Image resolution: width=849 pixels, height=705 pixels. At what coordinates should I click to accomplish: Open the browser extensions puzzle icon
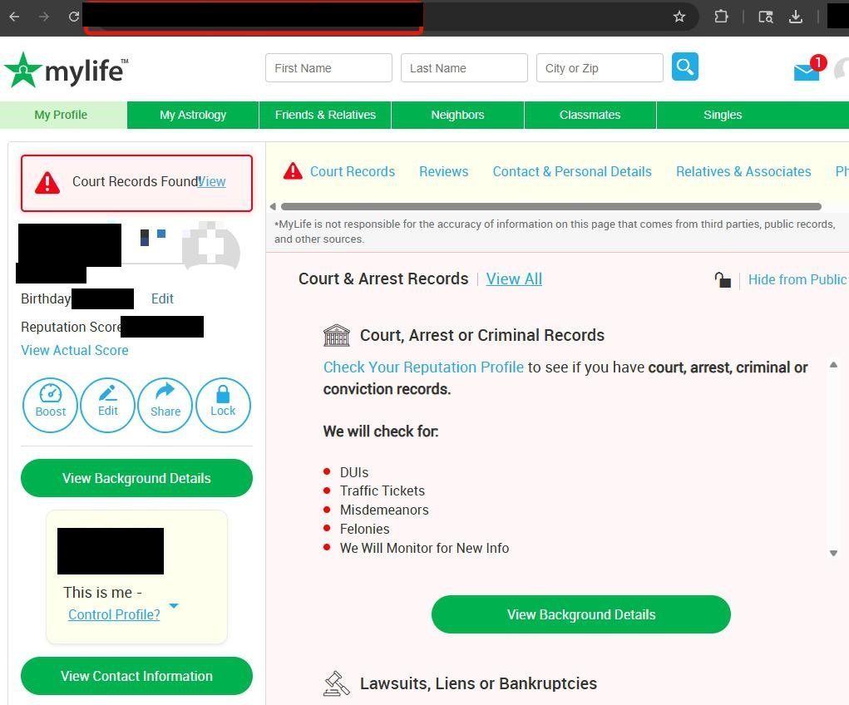[721, 17]
